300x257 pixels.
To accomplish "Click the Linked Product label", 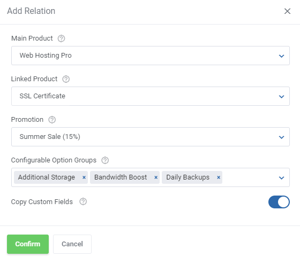I will pyautogui.click(x=34, y=79).
